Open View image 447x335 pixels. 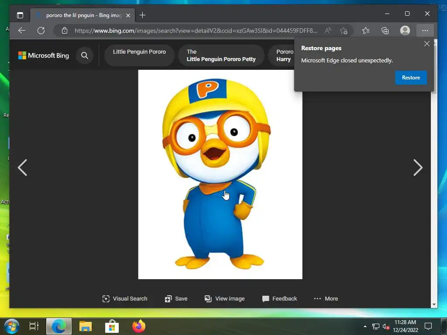[x=225, y=298]
